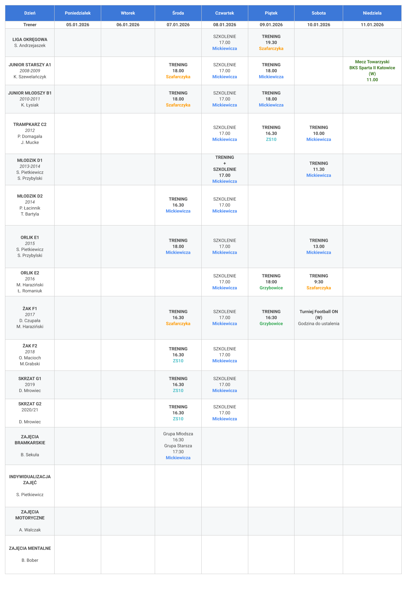406x600 pixels.
Task: Click Grzybowice link in Orlik E2 row
Action: tap(271, 288)
